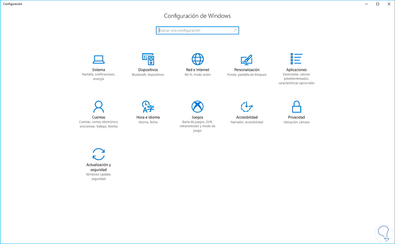The image size is (395, 244).
Task: Maximize the Configuración window
Action: [378, 4]
